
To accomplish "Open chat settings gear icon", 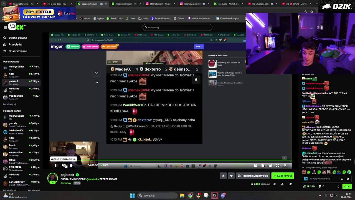I will pos(338,186).
